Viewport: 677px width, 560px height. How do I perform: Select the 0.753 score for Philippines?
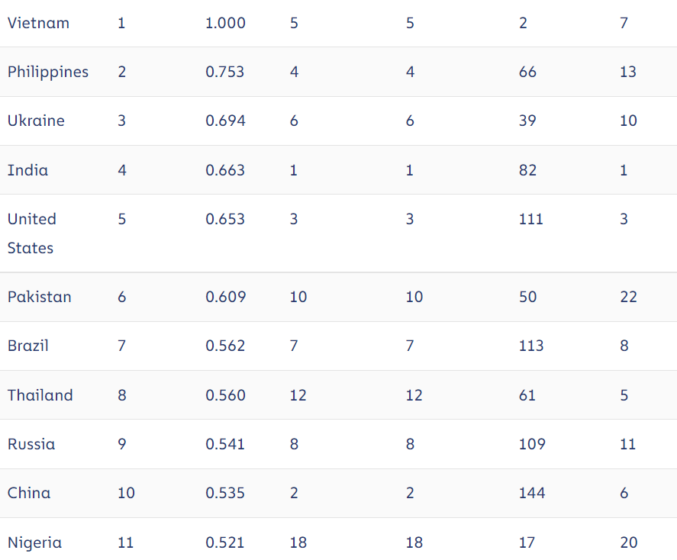[x=225, y=72]
